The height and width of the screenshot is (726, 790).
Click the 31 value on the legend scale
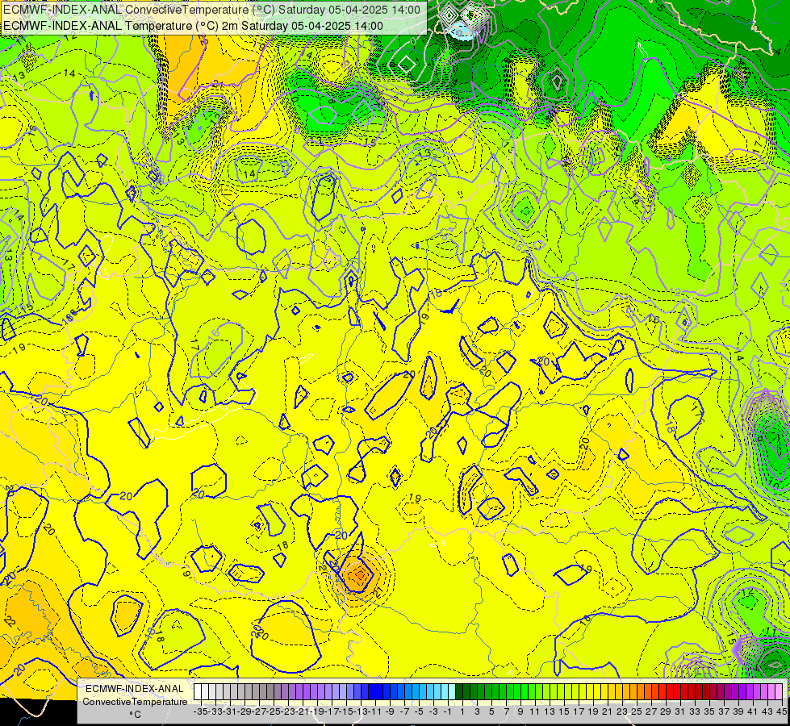(680, 711)
